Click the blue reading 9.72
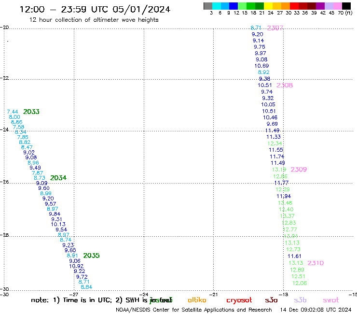 (82, 277)
